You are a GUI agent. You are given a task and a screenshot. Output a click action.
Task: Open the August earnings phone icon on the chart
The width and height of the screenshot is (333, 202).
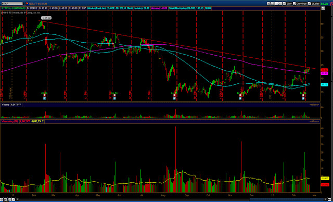pyautogui.click(x=174, y=96)
